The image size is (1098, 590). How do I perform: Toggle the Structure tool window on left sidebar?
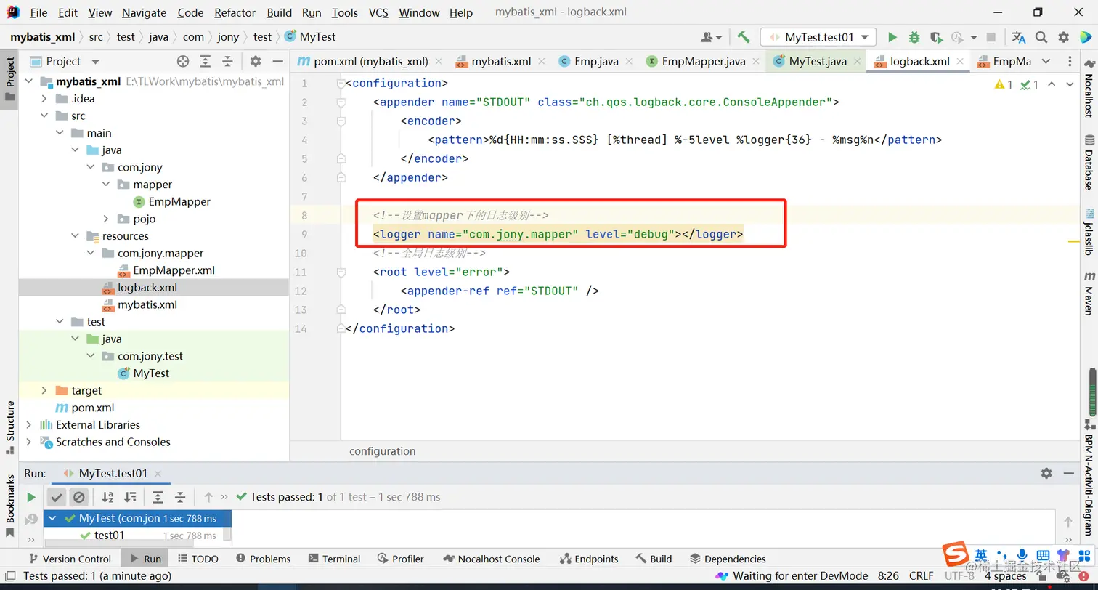coord(10,427)
